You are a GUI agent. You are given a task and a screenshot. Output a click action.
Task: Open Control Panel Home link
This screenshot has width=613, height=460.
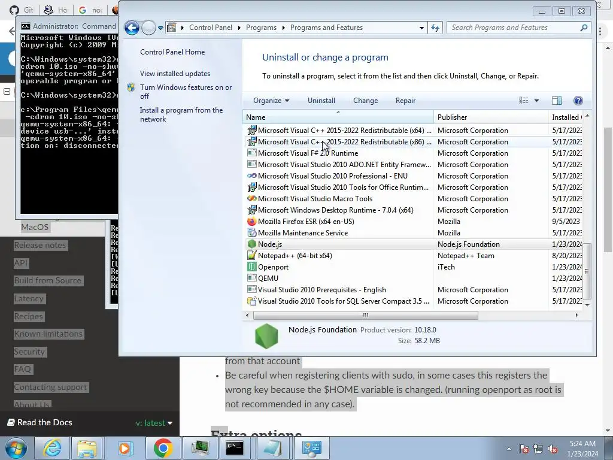tap(172, 52)
